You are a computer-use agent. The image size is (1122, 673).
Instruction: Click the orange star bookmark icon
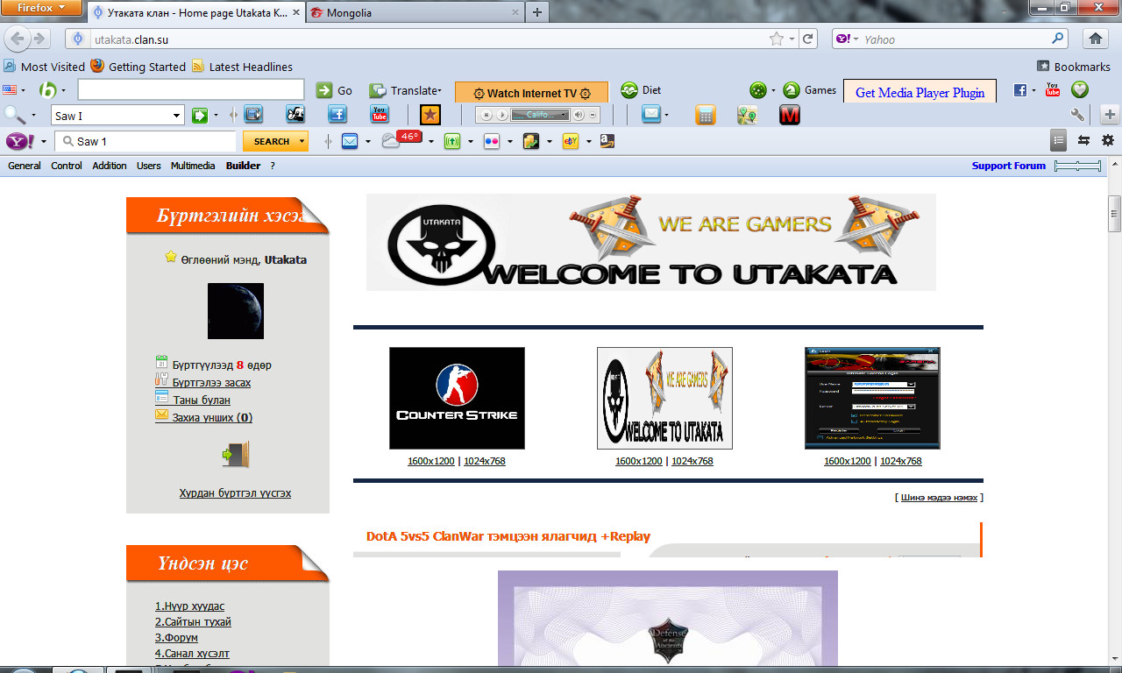click(430, 115)
